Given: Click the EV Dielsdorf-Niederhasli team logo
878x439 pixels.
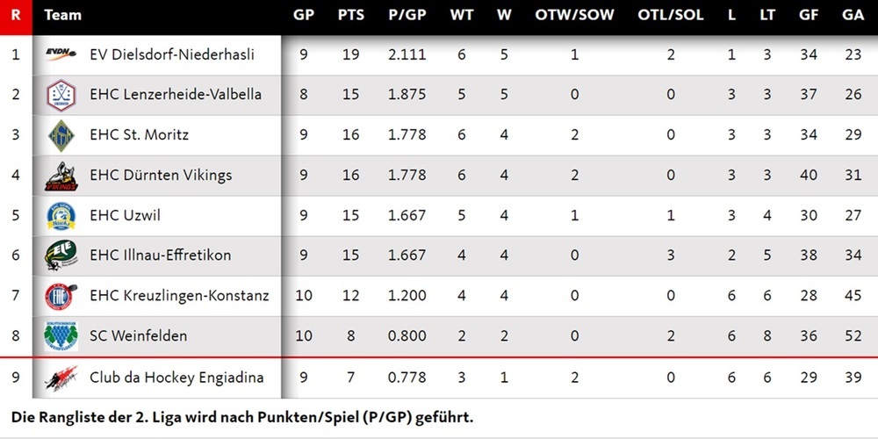Looking at the screenshot, I should pyautogui.click(x=61, y=54).
